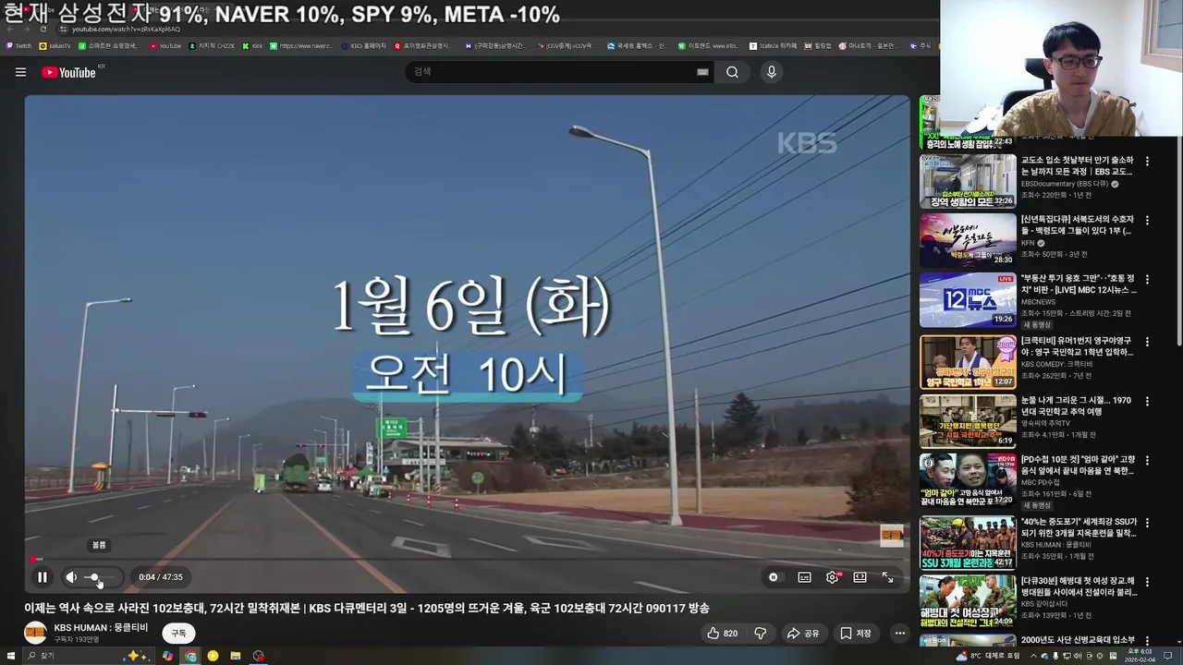The height and width of the screenshot is (665, 1183).
Task: Open the SSU 3개월 지옥훈련 video thumbnail
Action: click(968, 542)
